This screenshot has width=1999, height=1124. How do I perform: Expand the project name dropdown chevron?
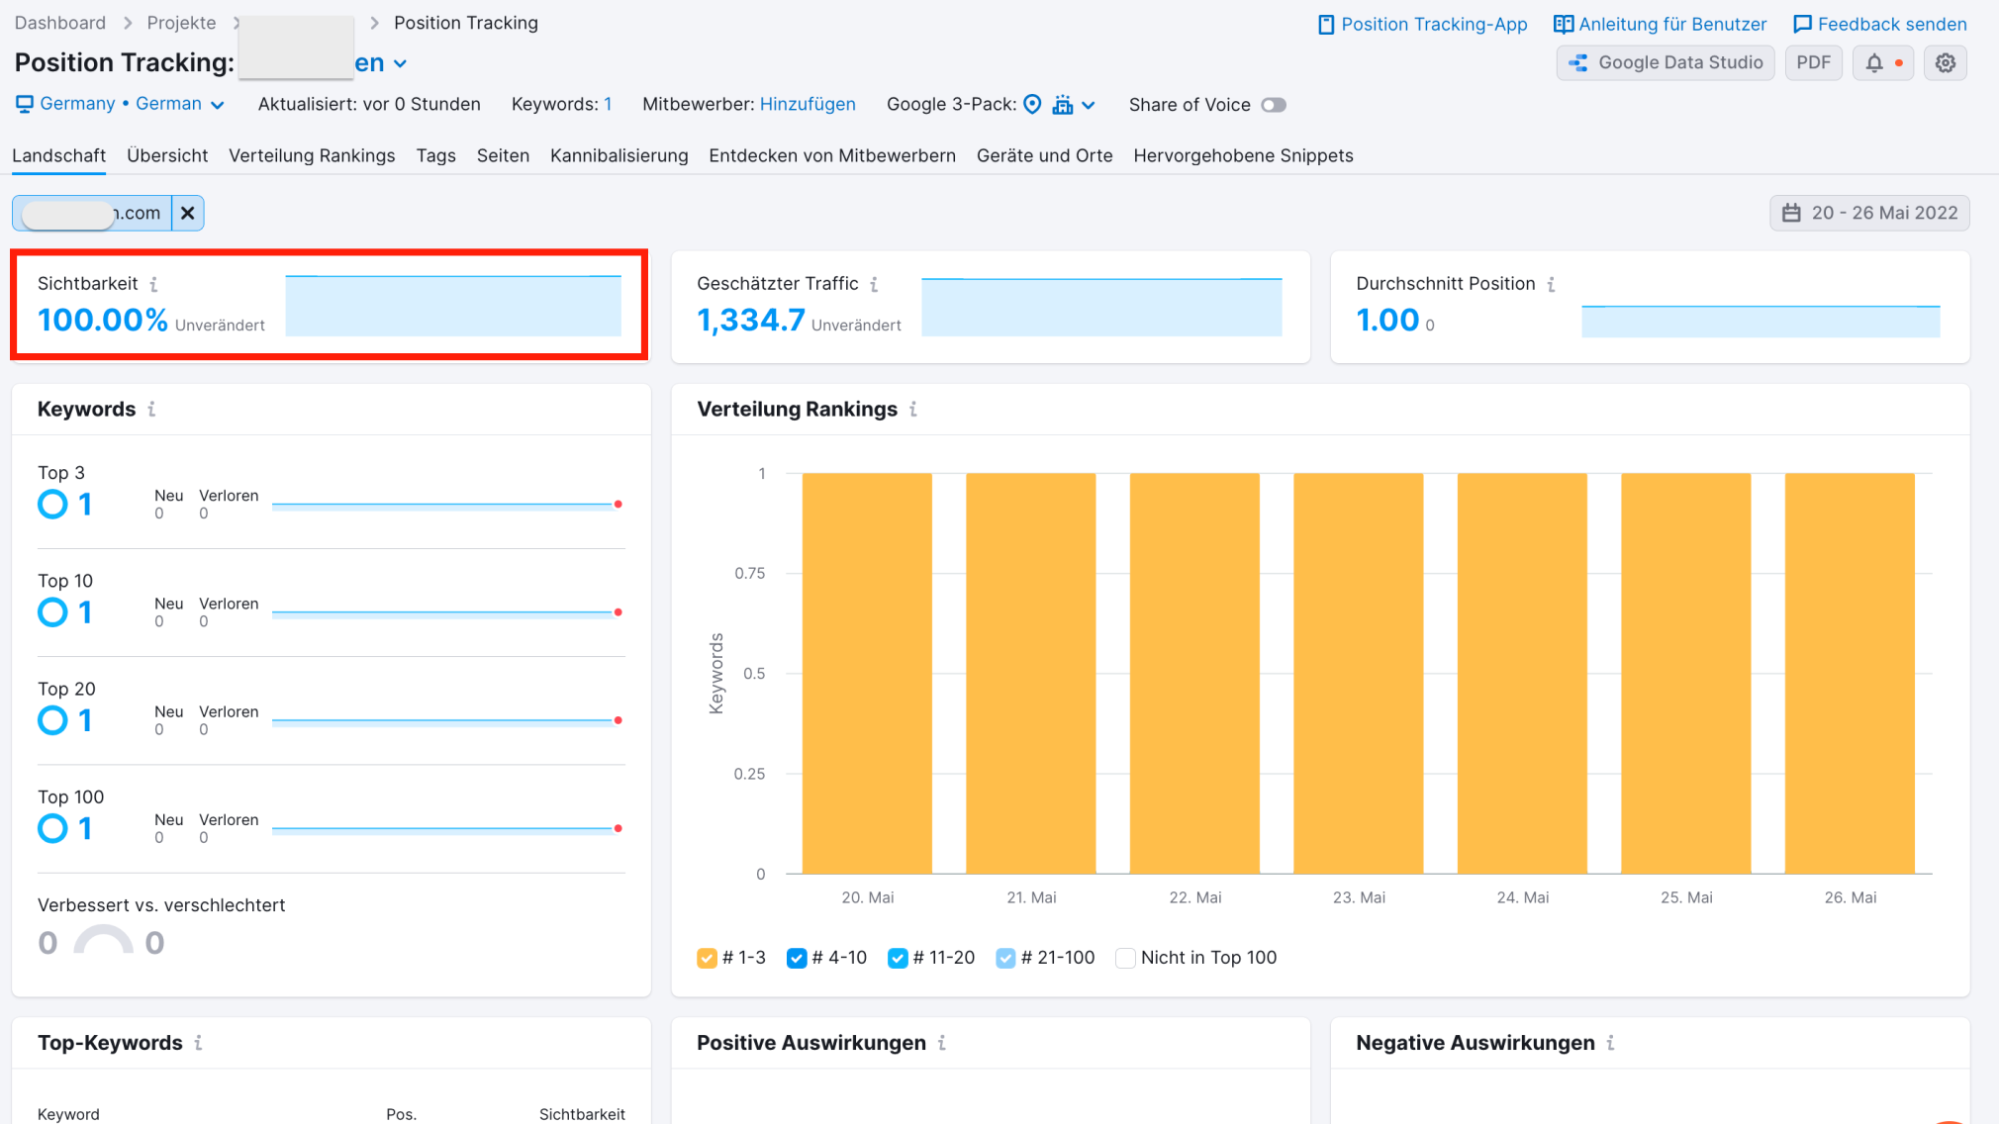(x=400, y=63)
